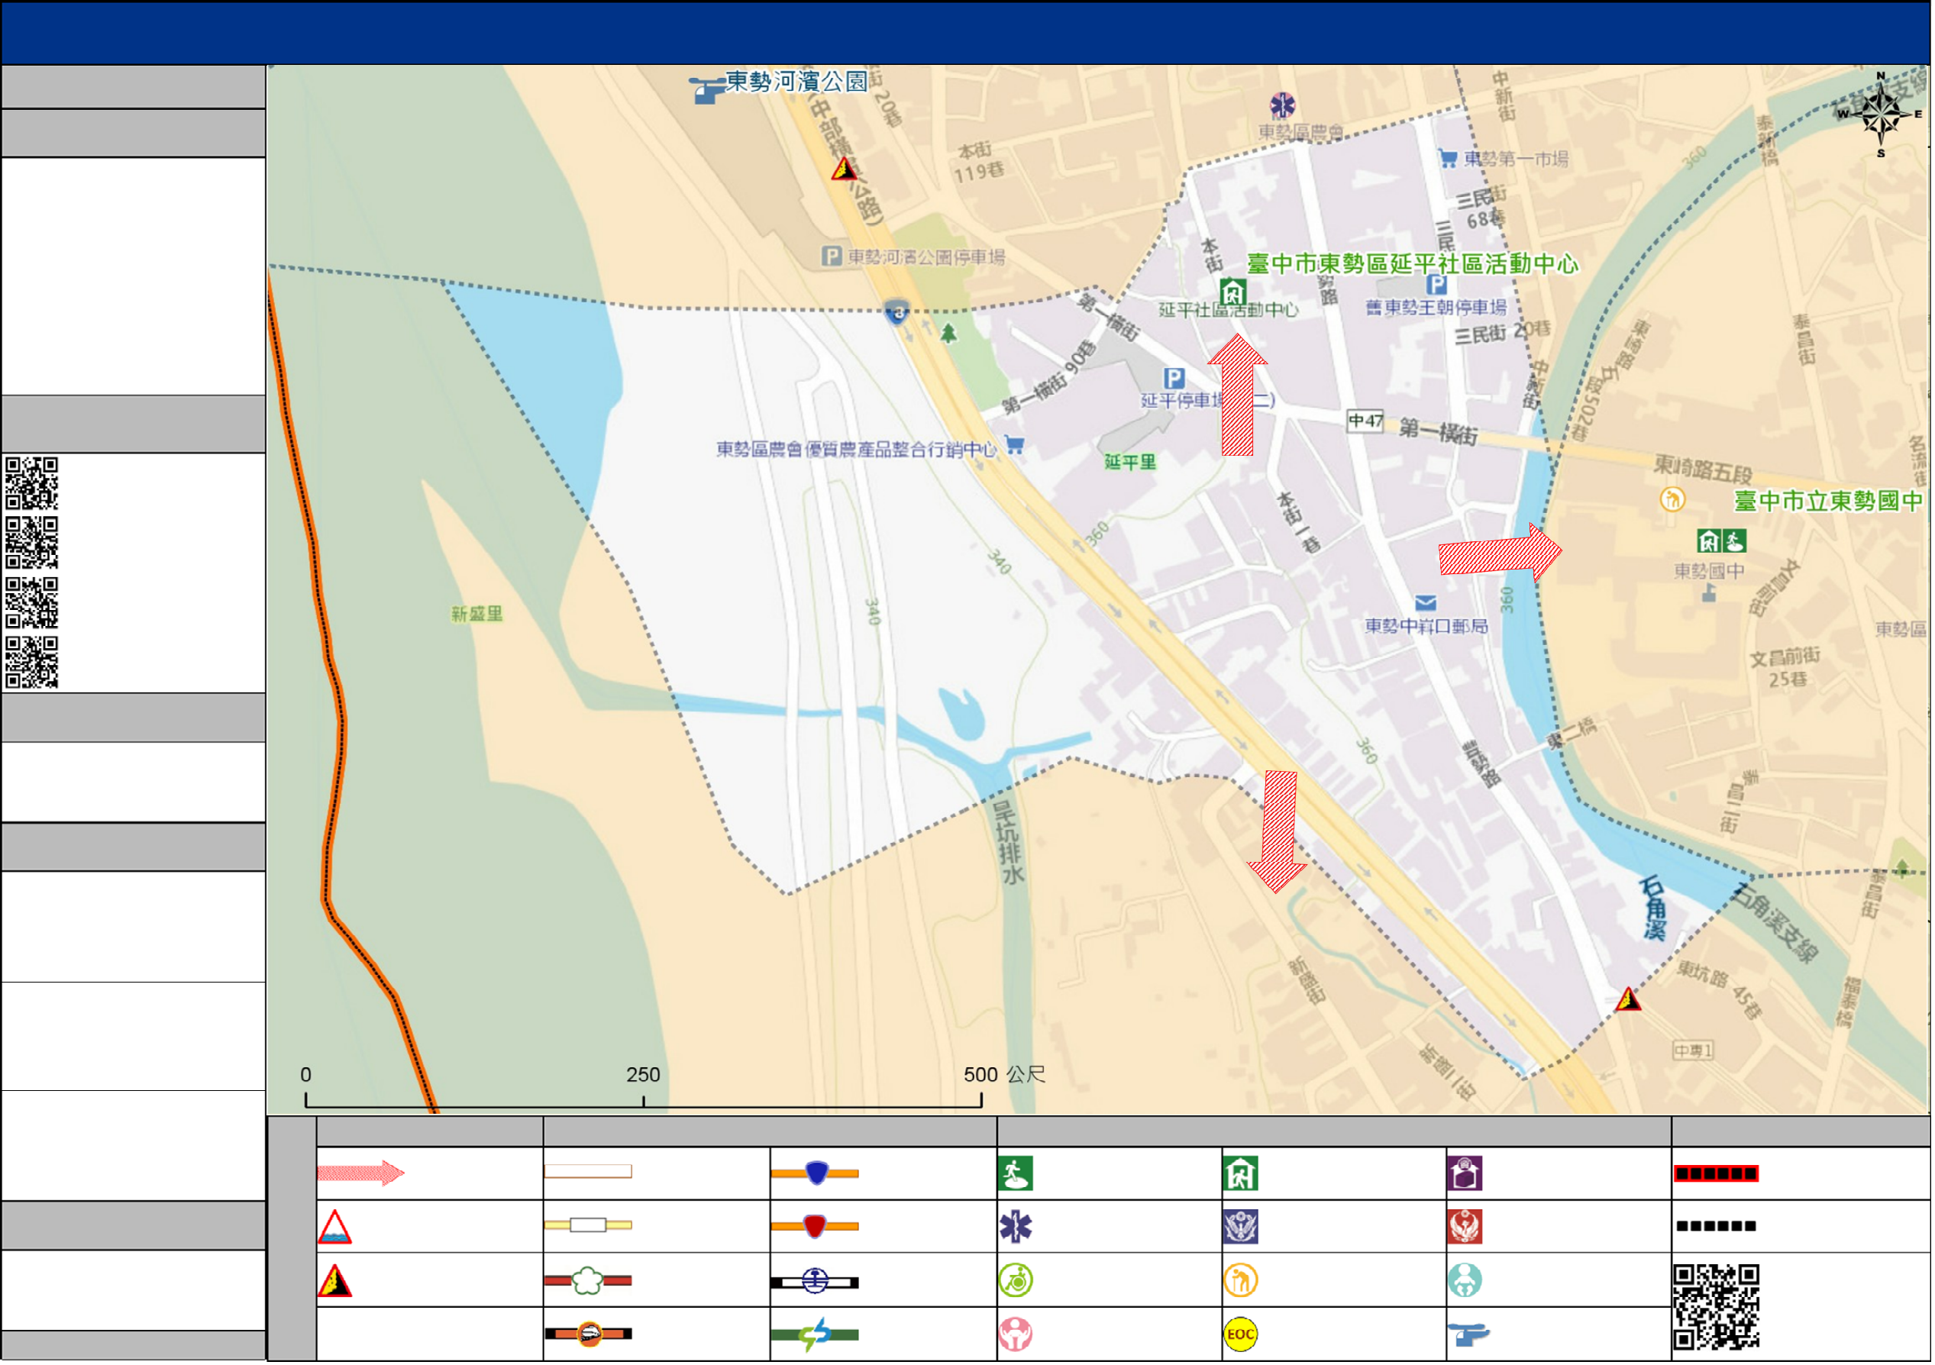
Task: Click the 文昌前街 25巷 label
Action: tap(1786, 667)
